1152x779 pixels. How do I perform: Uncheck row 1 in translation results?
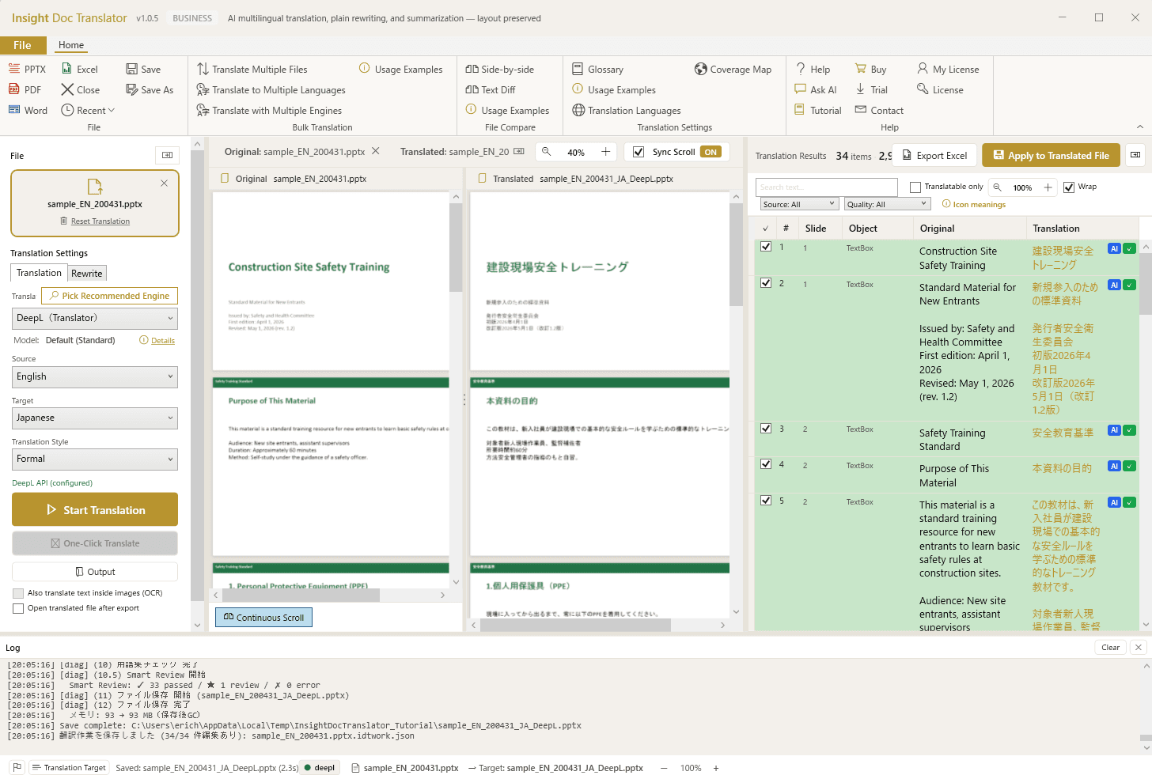point(766,247)
